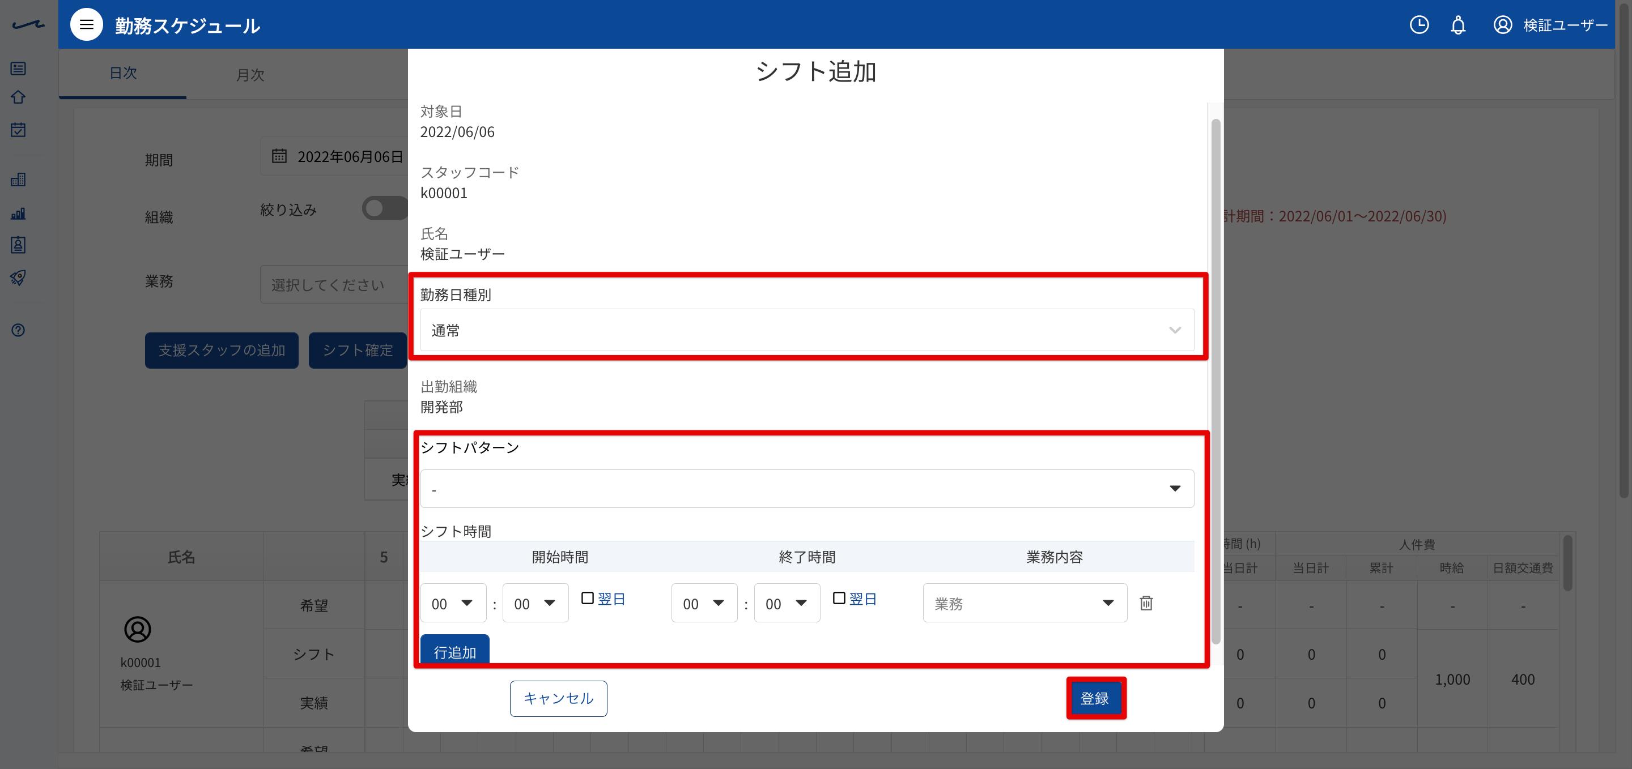Click the app logo in sidebar
This screenshot has width=1632, height=769.
28,25
